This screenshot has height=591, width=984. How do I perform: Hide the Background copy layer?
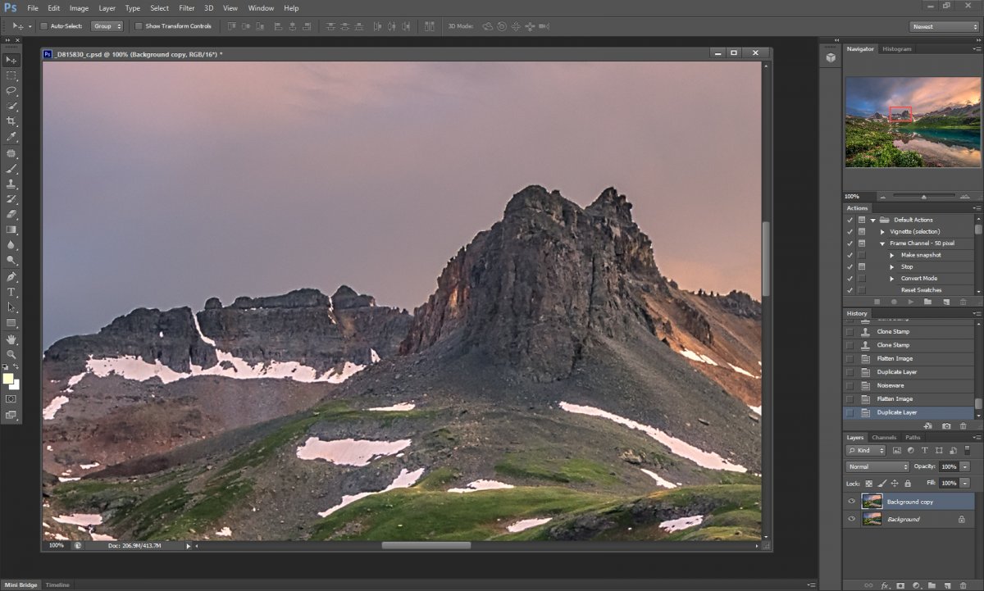851,502
